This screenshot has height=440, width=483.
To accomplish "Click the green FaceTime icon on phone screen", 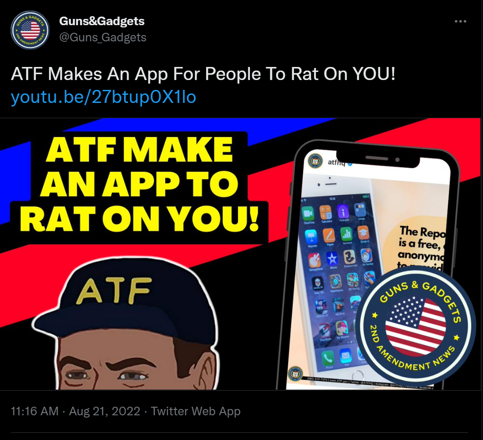I will tap(308, 213).
